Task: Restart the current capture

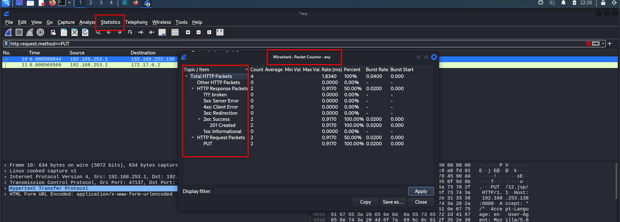Action: [30, 32]
